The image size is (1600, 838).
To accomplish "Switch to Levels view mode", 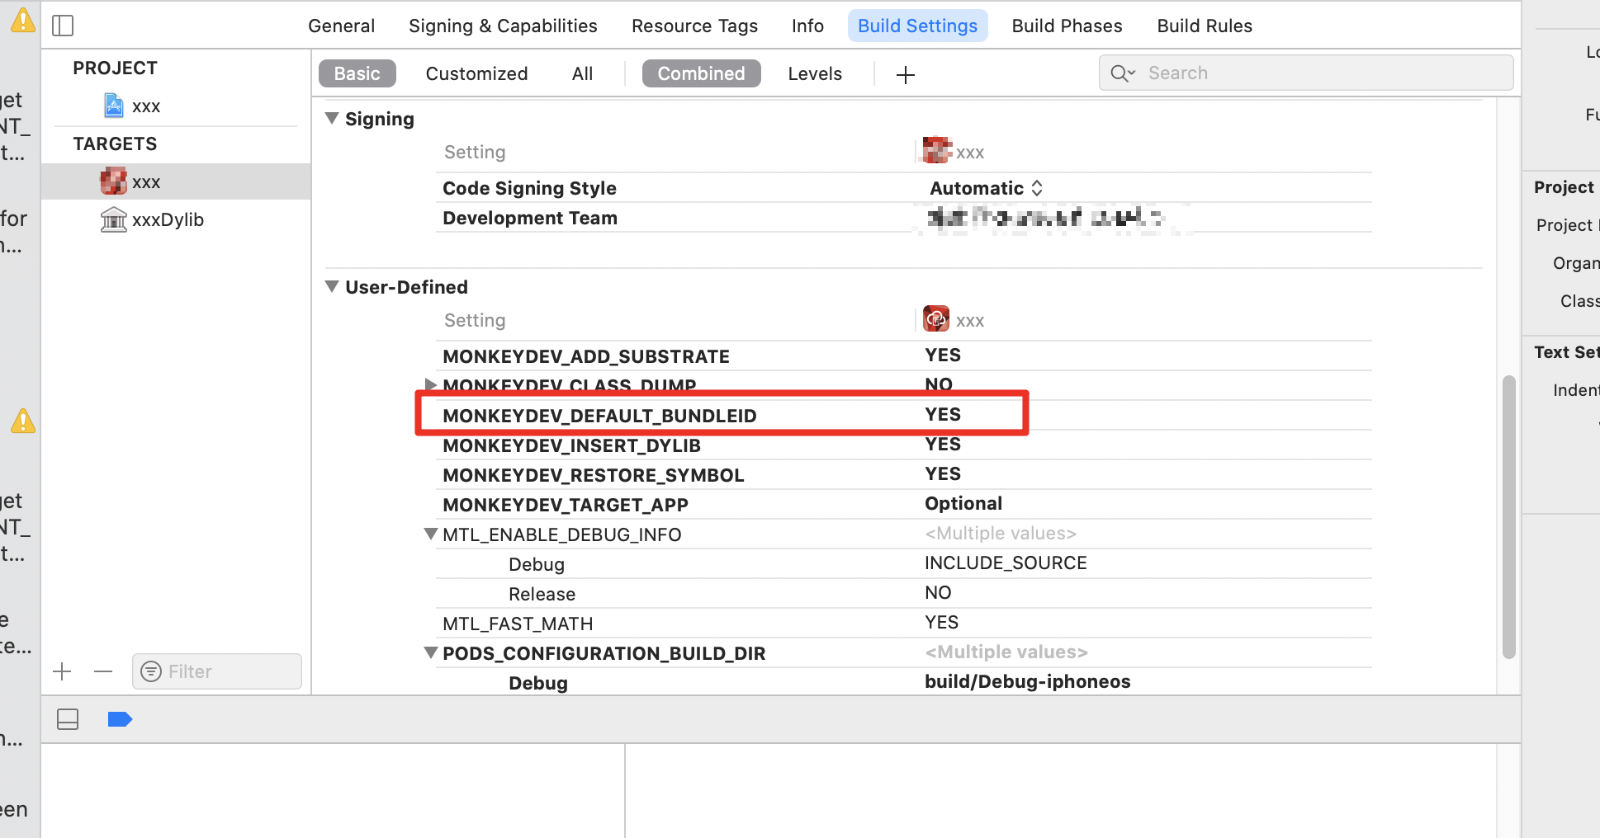I will pos(814,73).
